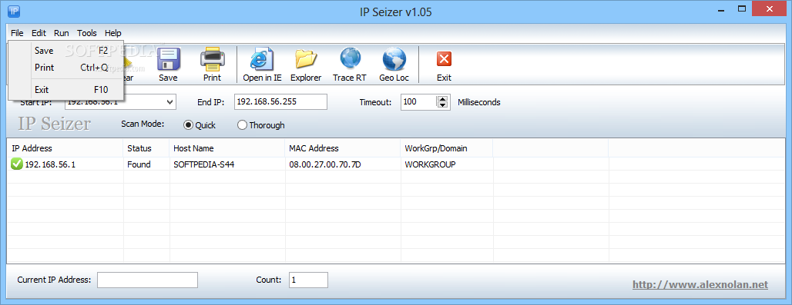Click the Save floppy disk toolbar icon
Image resolution: width=792 pixels, height=305 pixels.
[x=168, y=59]
